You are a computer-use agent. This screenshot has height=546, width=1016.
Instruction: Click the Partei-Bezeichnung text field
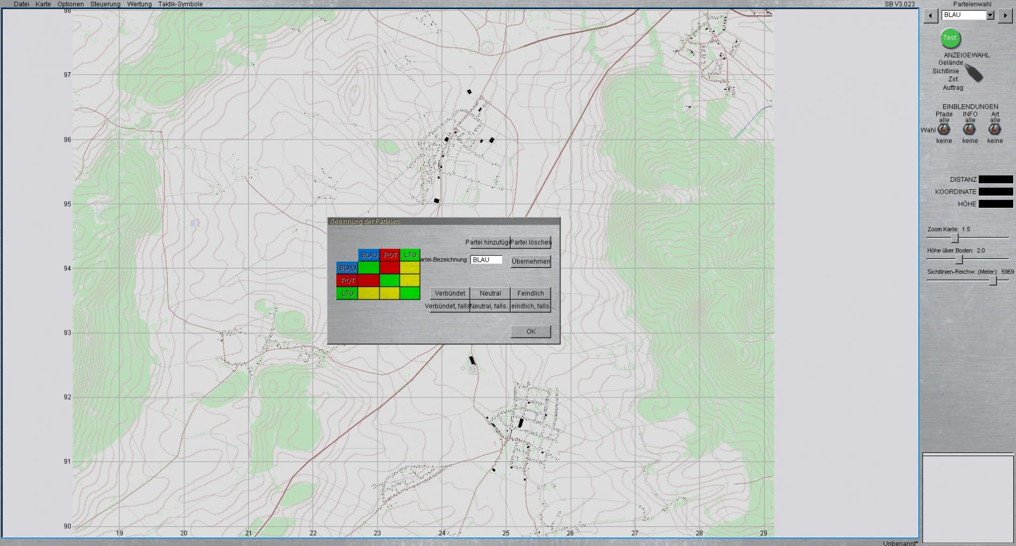486,260
